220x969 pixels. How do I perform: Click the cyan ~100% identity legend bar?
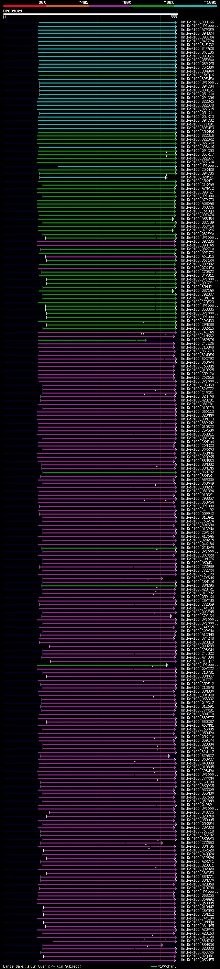point(195,6)
